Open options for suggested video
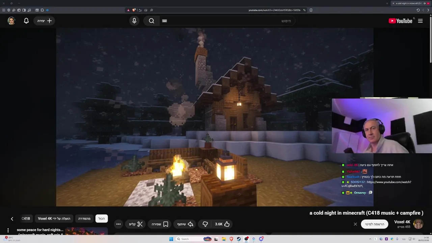The image size is (432, 243). click(8, 231)
